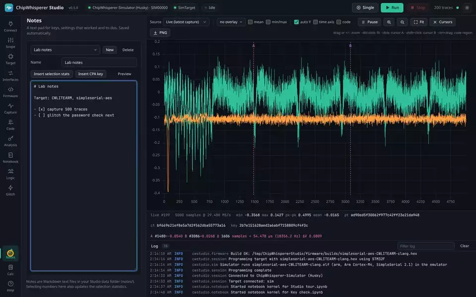Open the Scope panel in sidebar
Screen dimensions: 476x297
pos(10,43)
